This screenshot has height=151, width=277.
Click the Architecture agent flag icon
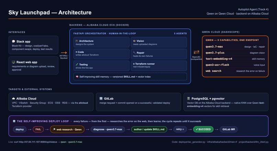pos(77,41)
